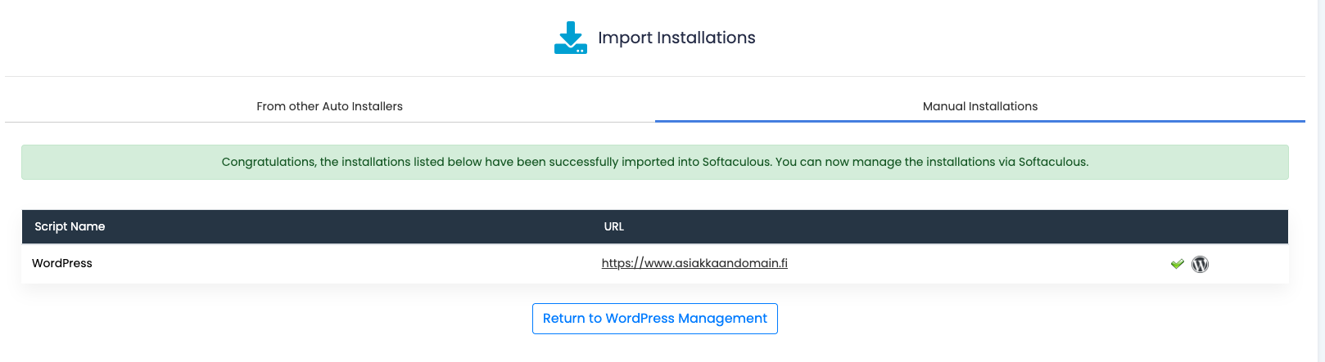The width and height of the screenshot is (1325, 362).
Task: Click the URL column header
Action: [x=614, y=226]
